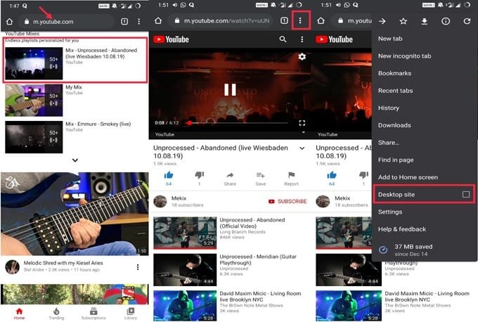The height and width of the screenshot is (322, 478).
Task: View page info icon
Action: (x=446, y=21)
